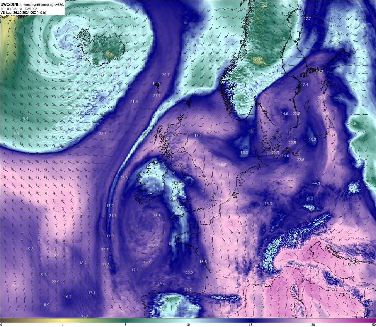Click the map value '23.3' west of Ireland
The image size is (376, 327).
[124, 178]
